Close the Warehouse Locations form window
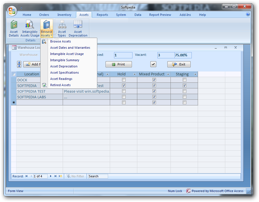This screenshot has height=202, width=259. 235,48
